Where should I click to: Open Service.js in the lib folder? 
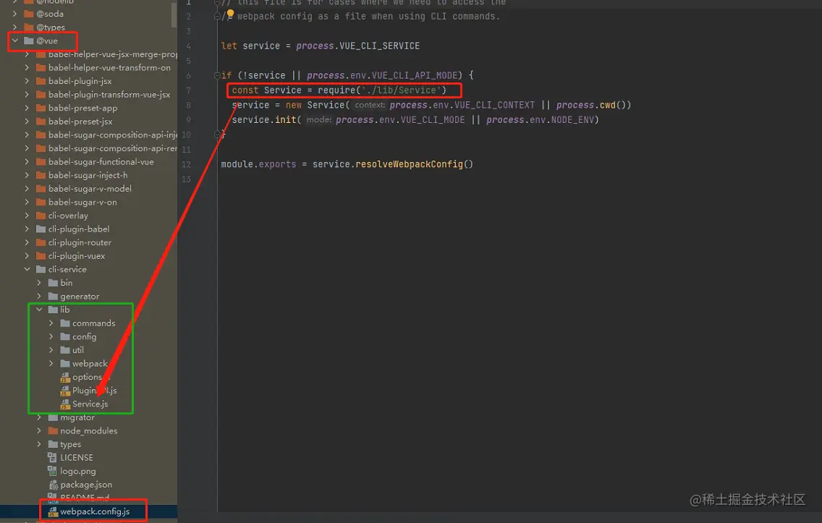(x=90, y=404)
